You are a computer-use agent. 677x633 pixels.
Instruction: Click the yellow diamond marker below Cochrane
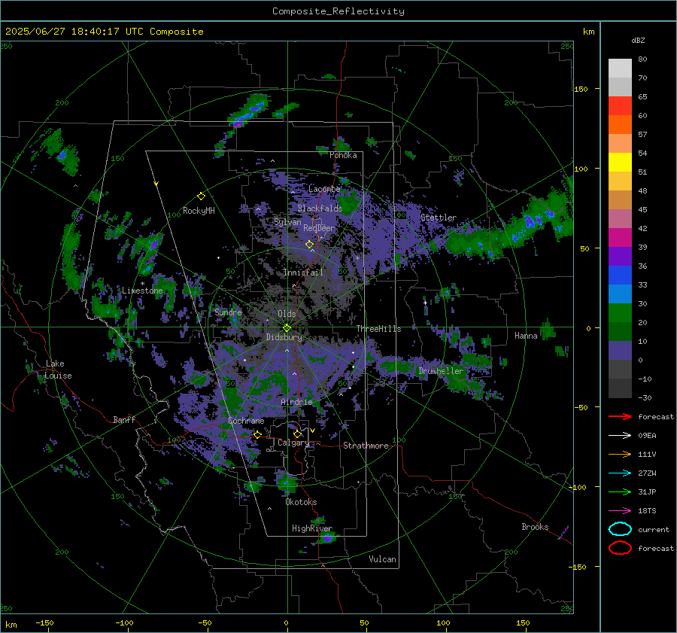(x=257, y=434)
